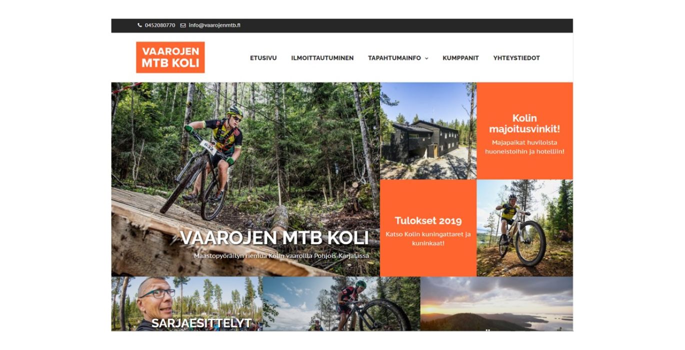Go to the Ilmoittautuminen page

(x=322, y=58)
